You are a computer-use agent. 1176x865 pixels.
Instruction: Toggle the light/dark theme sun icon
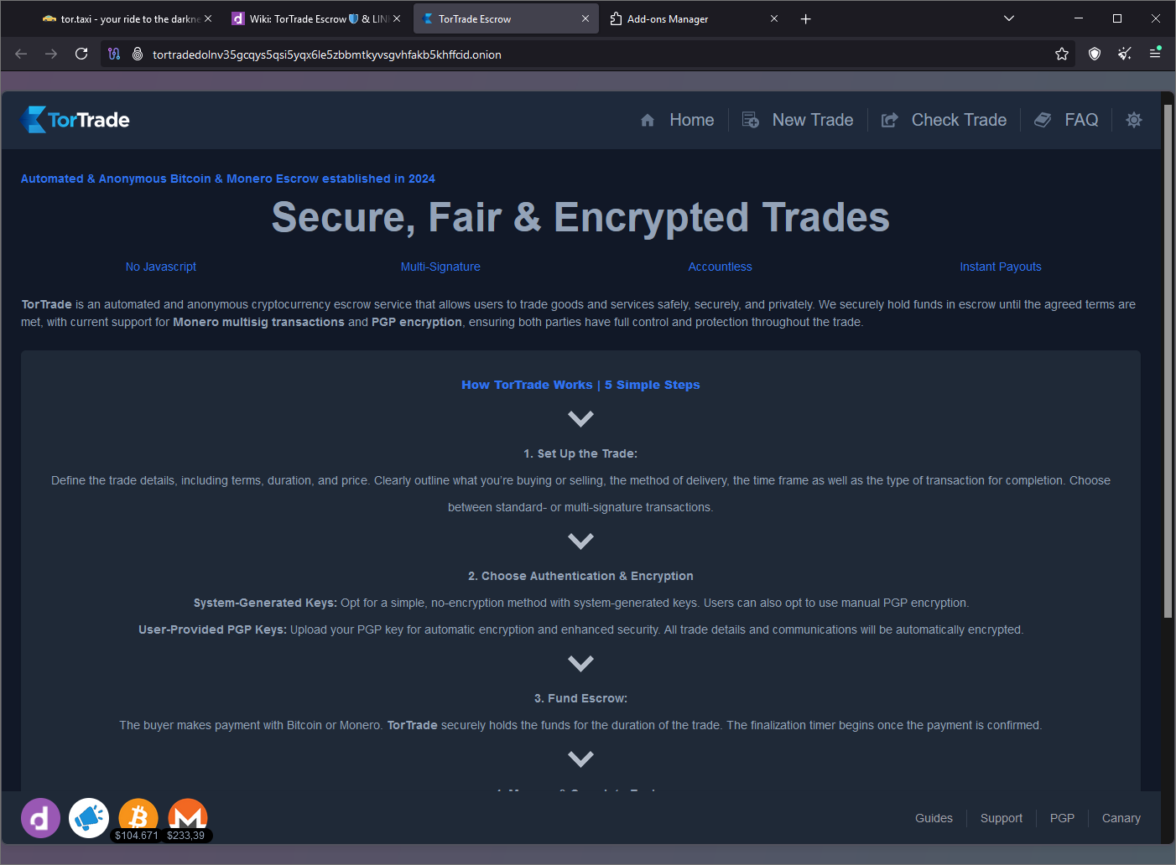point(1134,120)
